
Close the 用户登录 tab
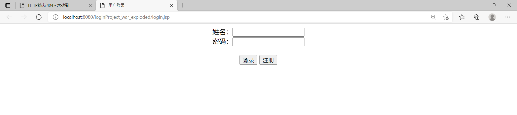pos(171,5)
